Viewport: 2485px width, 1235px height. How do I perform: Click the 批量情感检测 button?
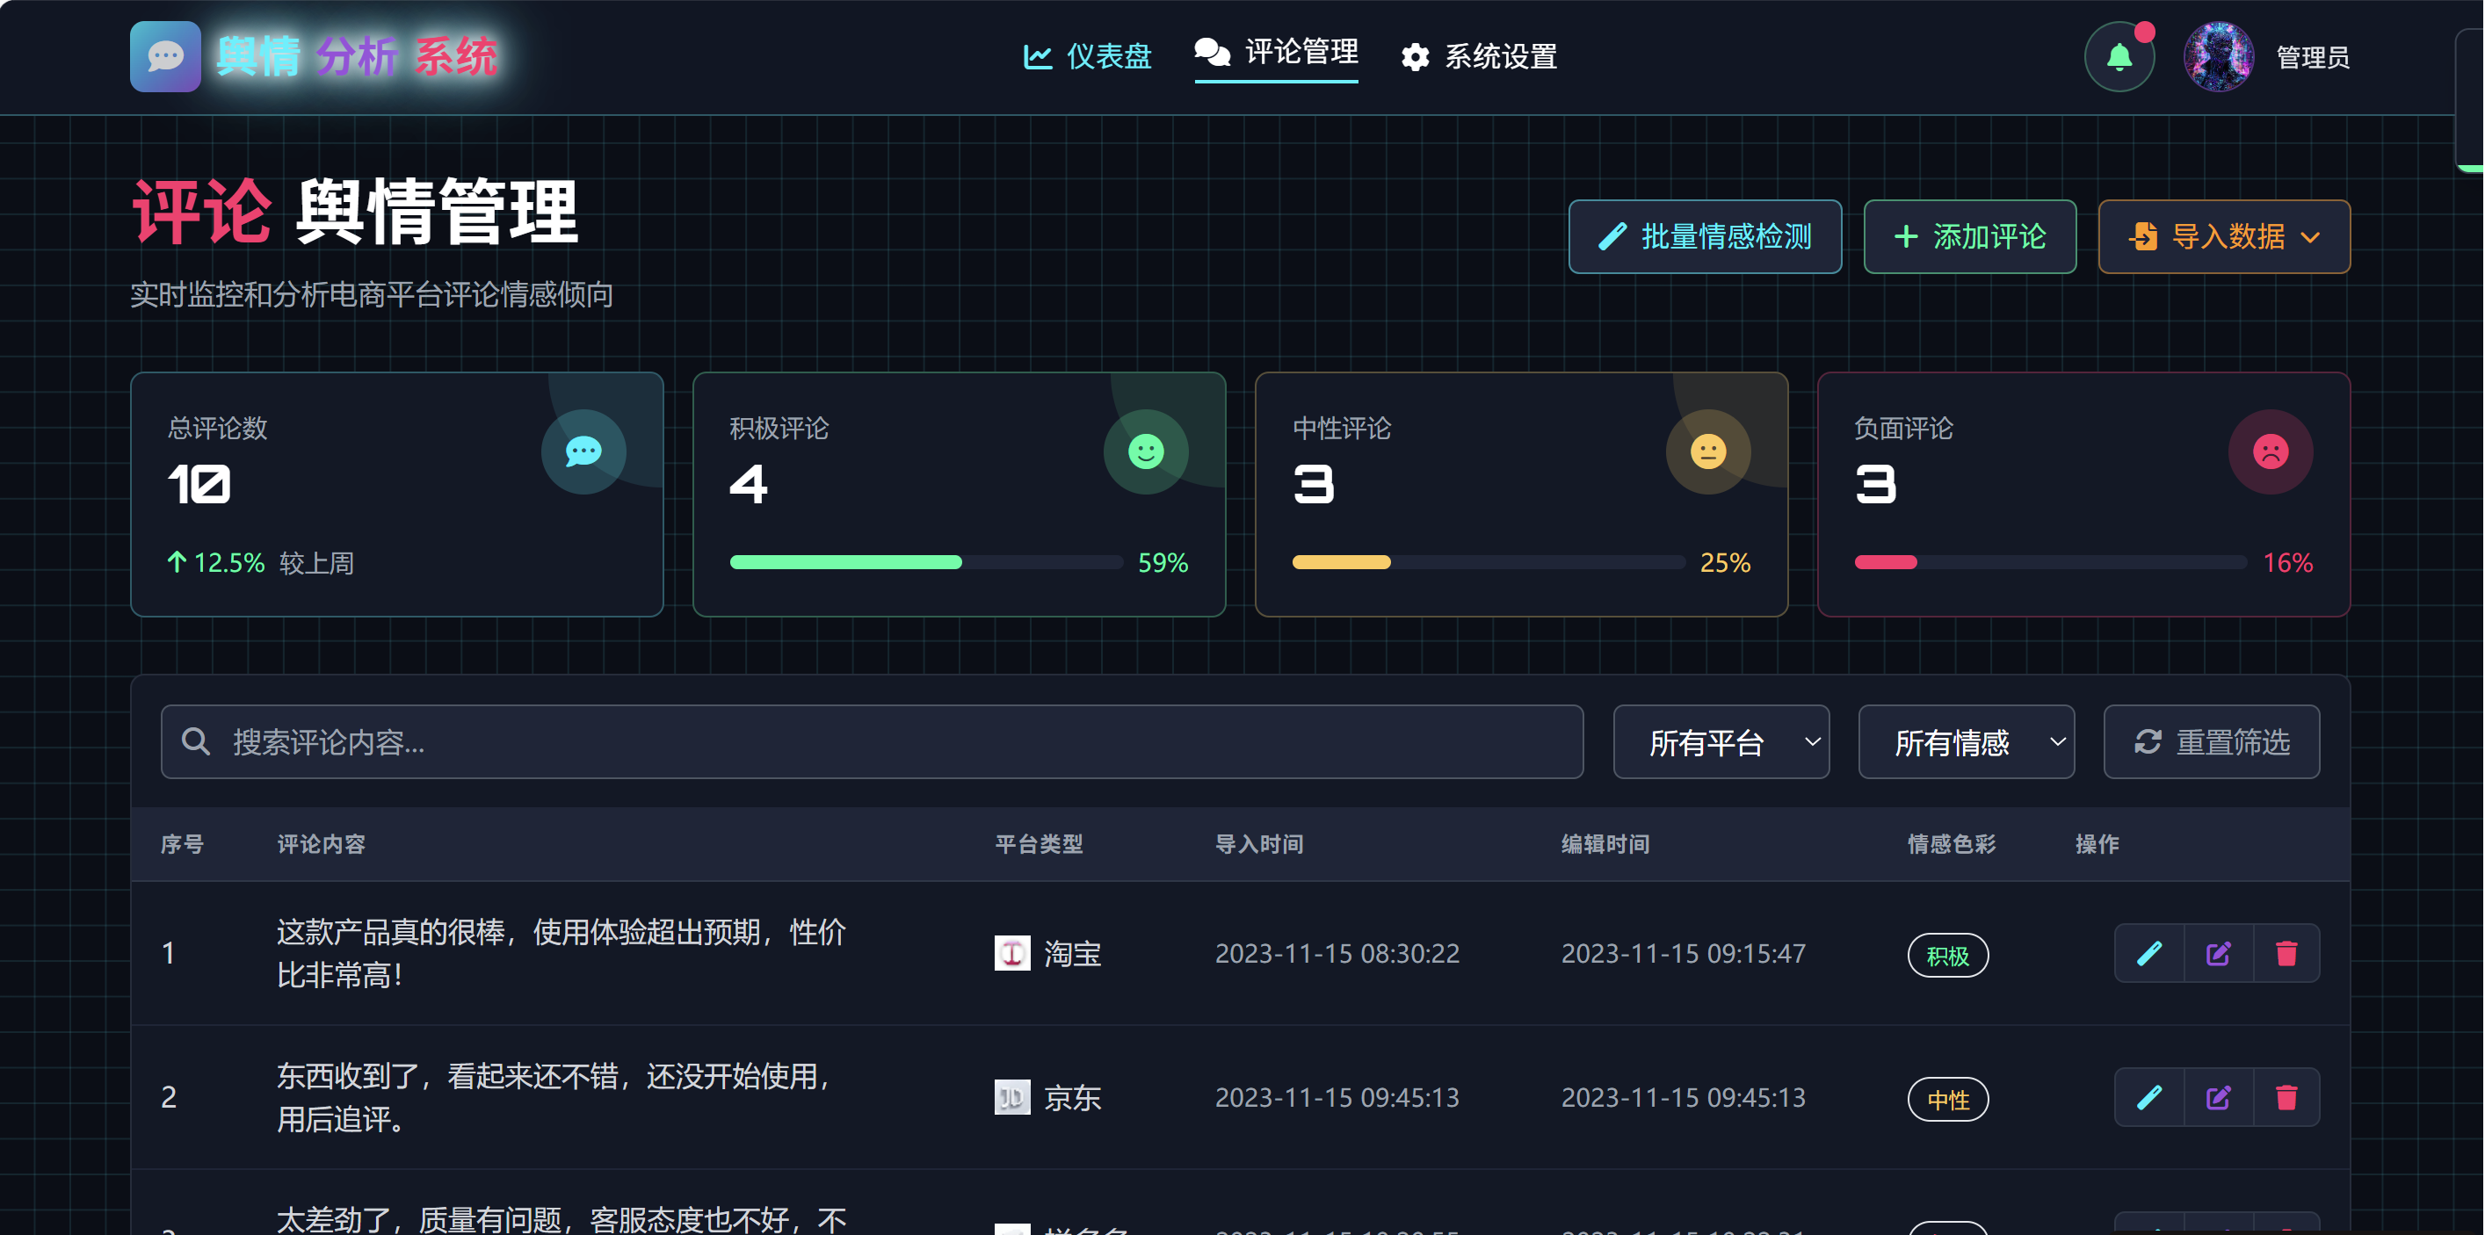click(1705, 237)
